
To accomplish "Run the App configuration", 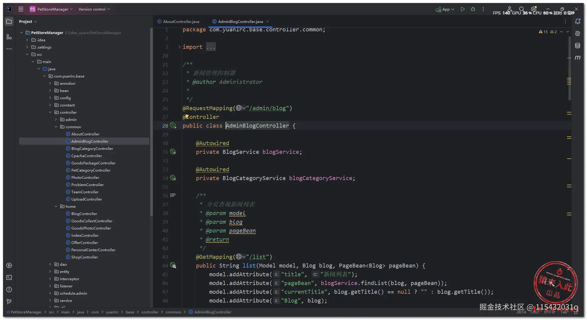I will 462,9.
